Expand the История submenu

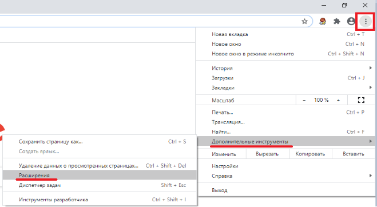point(285,68)
